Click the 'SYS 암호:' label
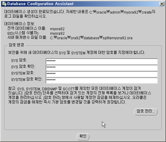Viewport: 166px width, 142px height. (x=19, y=60)
